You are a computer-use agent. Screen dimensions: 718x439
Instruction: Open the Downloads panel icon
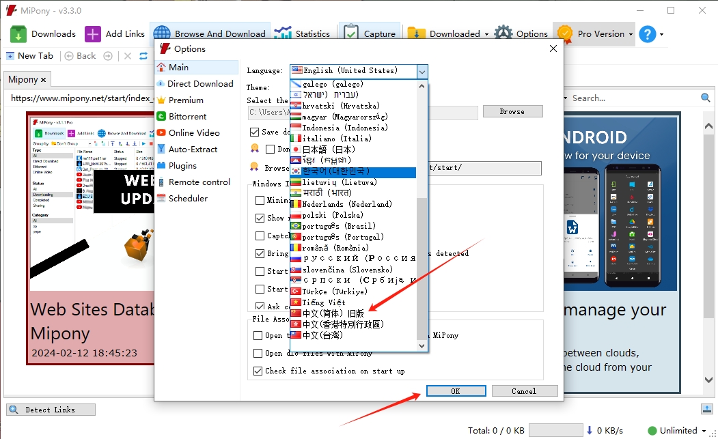tap(18, 33)
